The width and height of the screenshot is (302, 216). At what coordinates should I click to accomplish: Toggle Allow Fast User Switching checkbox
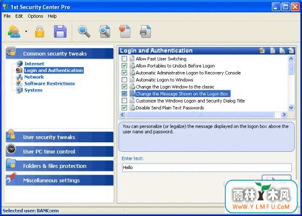(124, 59)
